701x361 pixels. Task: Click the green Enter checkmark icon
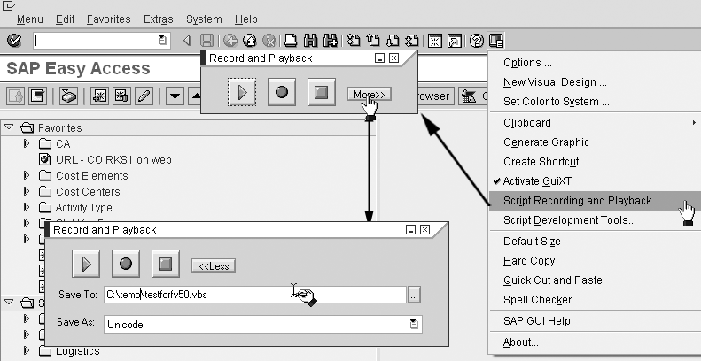[15, 41]
